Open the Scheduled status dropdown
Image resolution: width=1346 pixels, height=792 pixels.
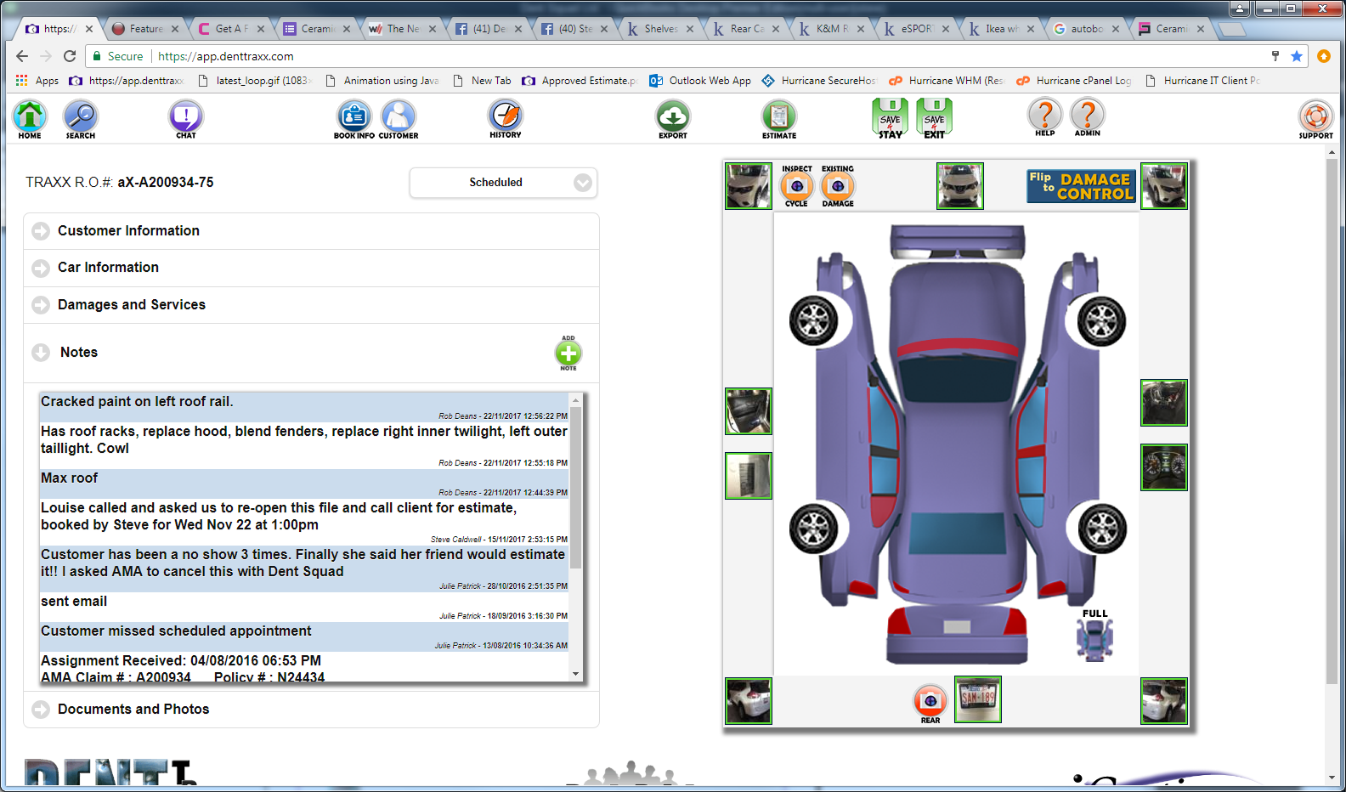[x=503, y=183]
